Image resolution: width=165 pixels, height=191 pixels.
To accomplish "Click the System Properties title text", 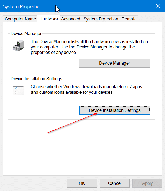I will point(22,6).
